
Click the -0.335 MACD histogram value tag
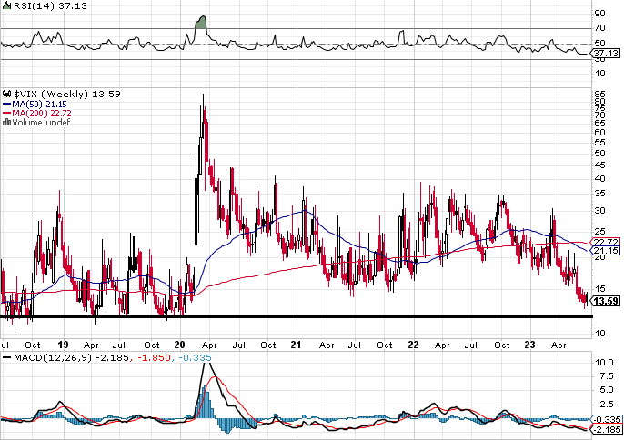tap(607, 419)
